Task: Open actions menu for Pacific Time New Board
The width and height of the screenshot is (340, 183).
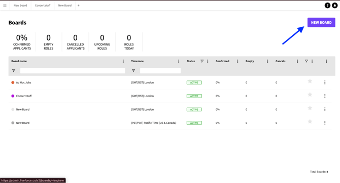Action: 325,123
